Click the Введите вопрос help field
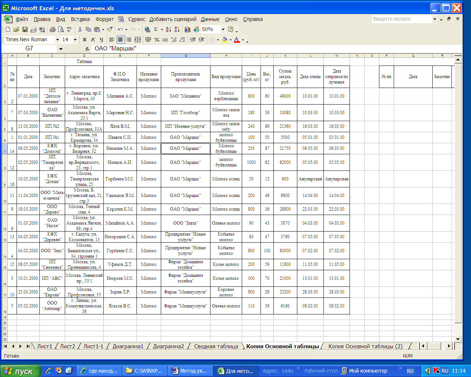 tap(402, 19)
